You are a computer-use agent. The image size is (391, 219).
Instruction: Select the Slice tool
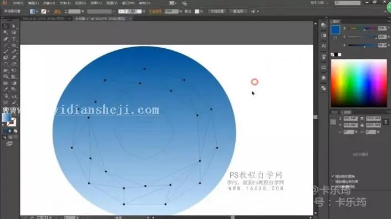tap(14, 103)
